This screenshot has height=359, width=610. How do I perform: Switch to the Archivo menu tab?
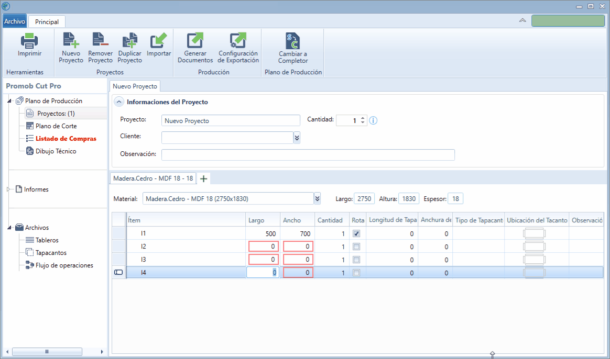[x=15, y=21]
